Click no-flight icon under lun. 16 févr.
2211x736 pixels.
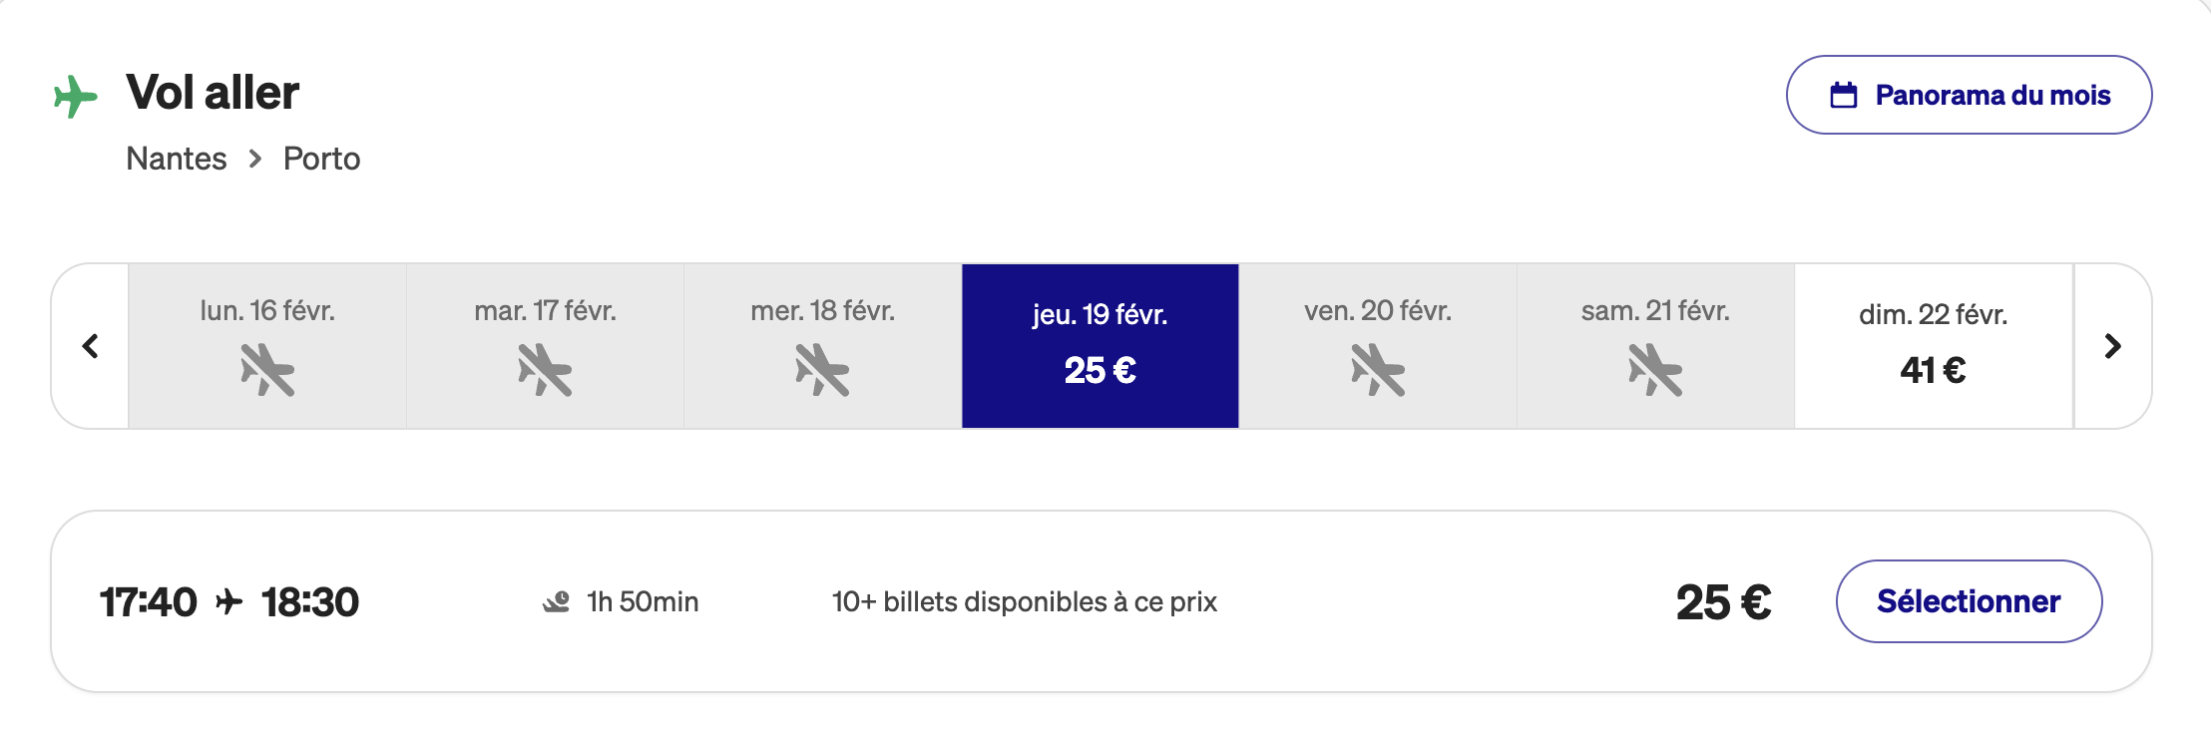click(x=267, y=370)
